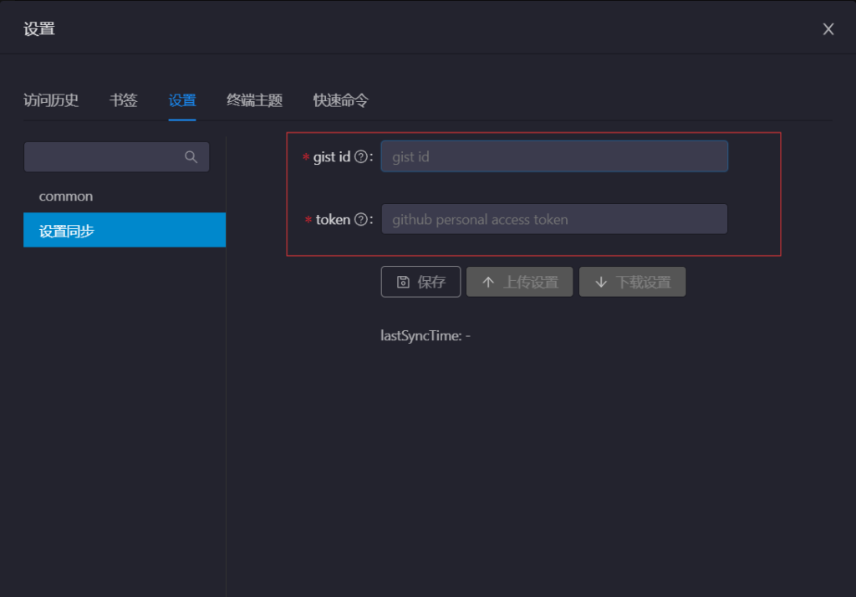Click the gist id help question-mark icon
The image size is (856, 597).
pyautogui.click(x=361, y=157)
